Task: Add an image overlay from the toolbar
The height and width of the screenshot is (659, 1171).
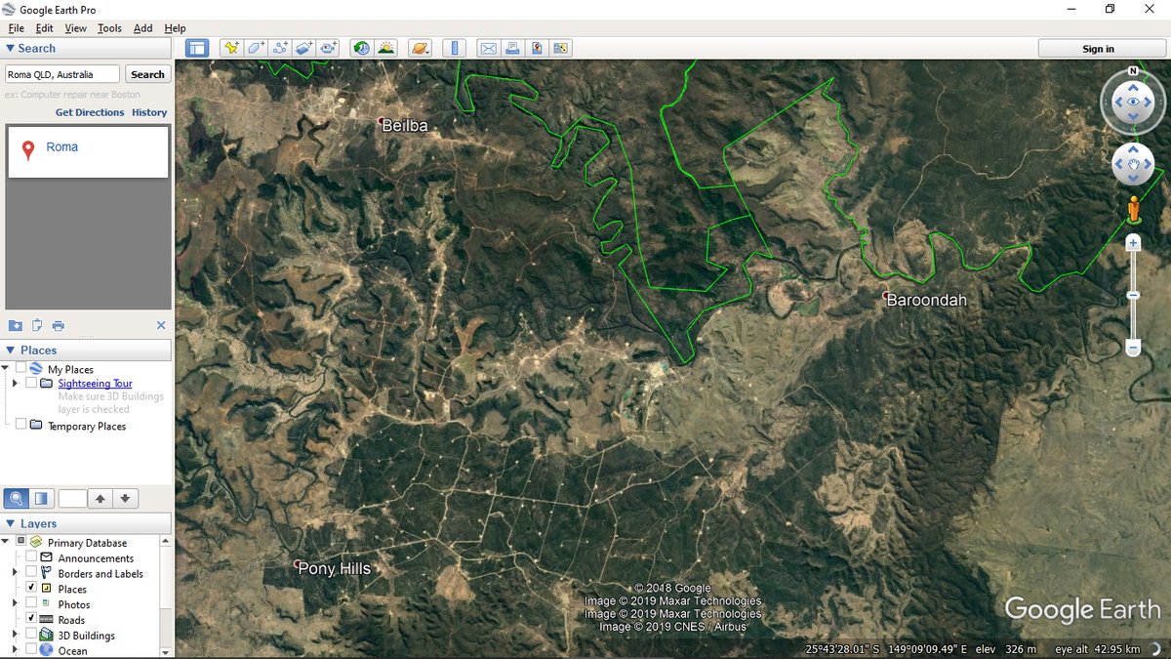Action: [304, 48]
